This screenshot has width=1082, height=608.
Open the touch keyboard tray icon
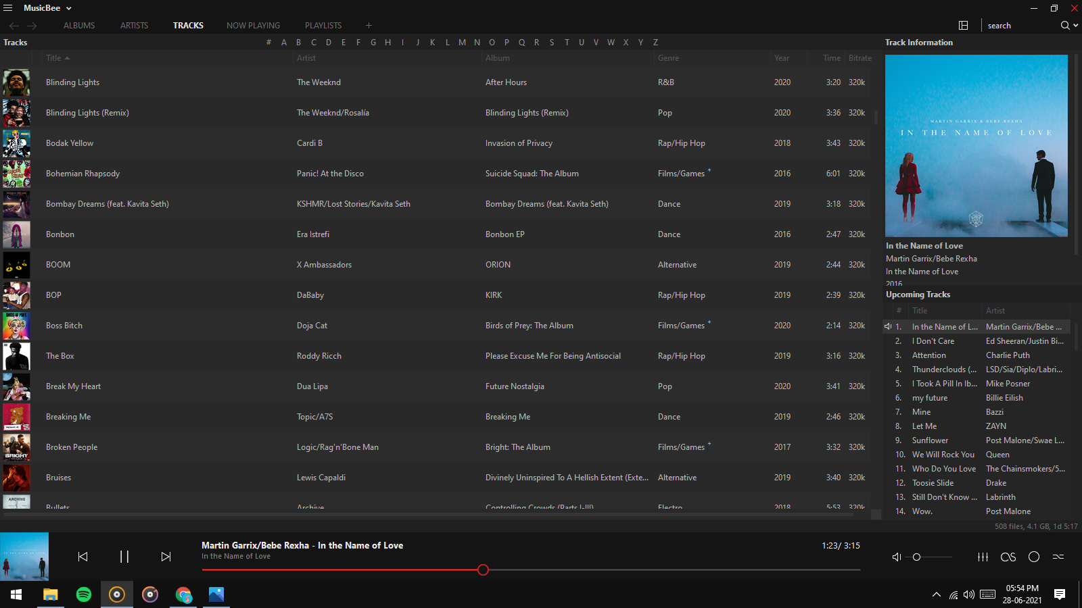tap(987, 594)
